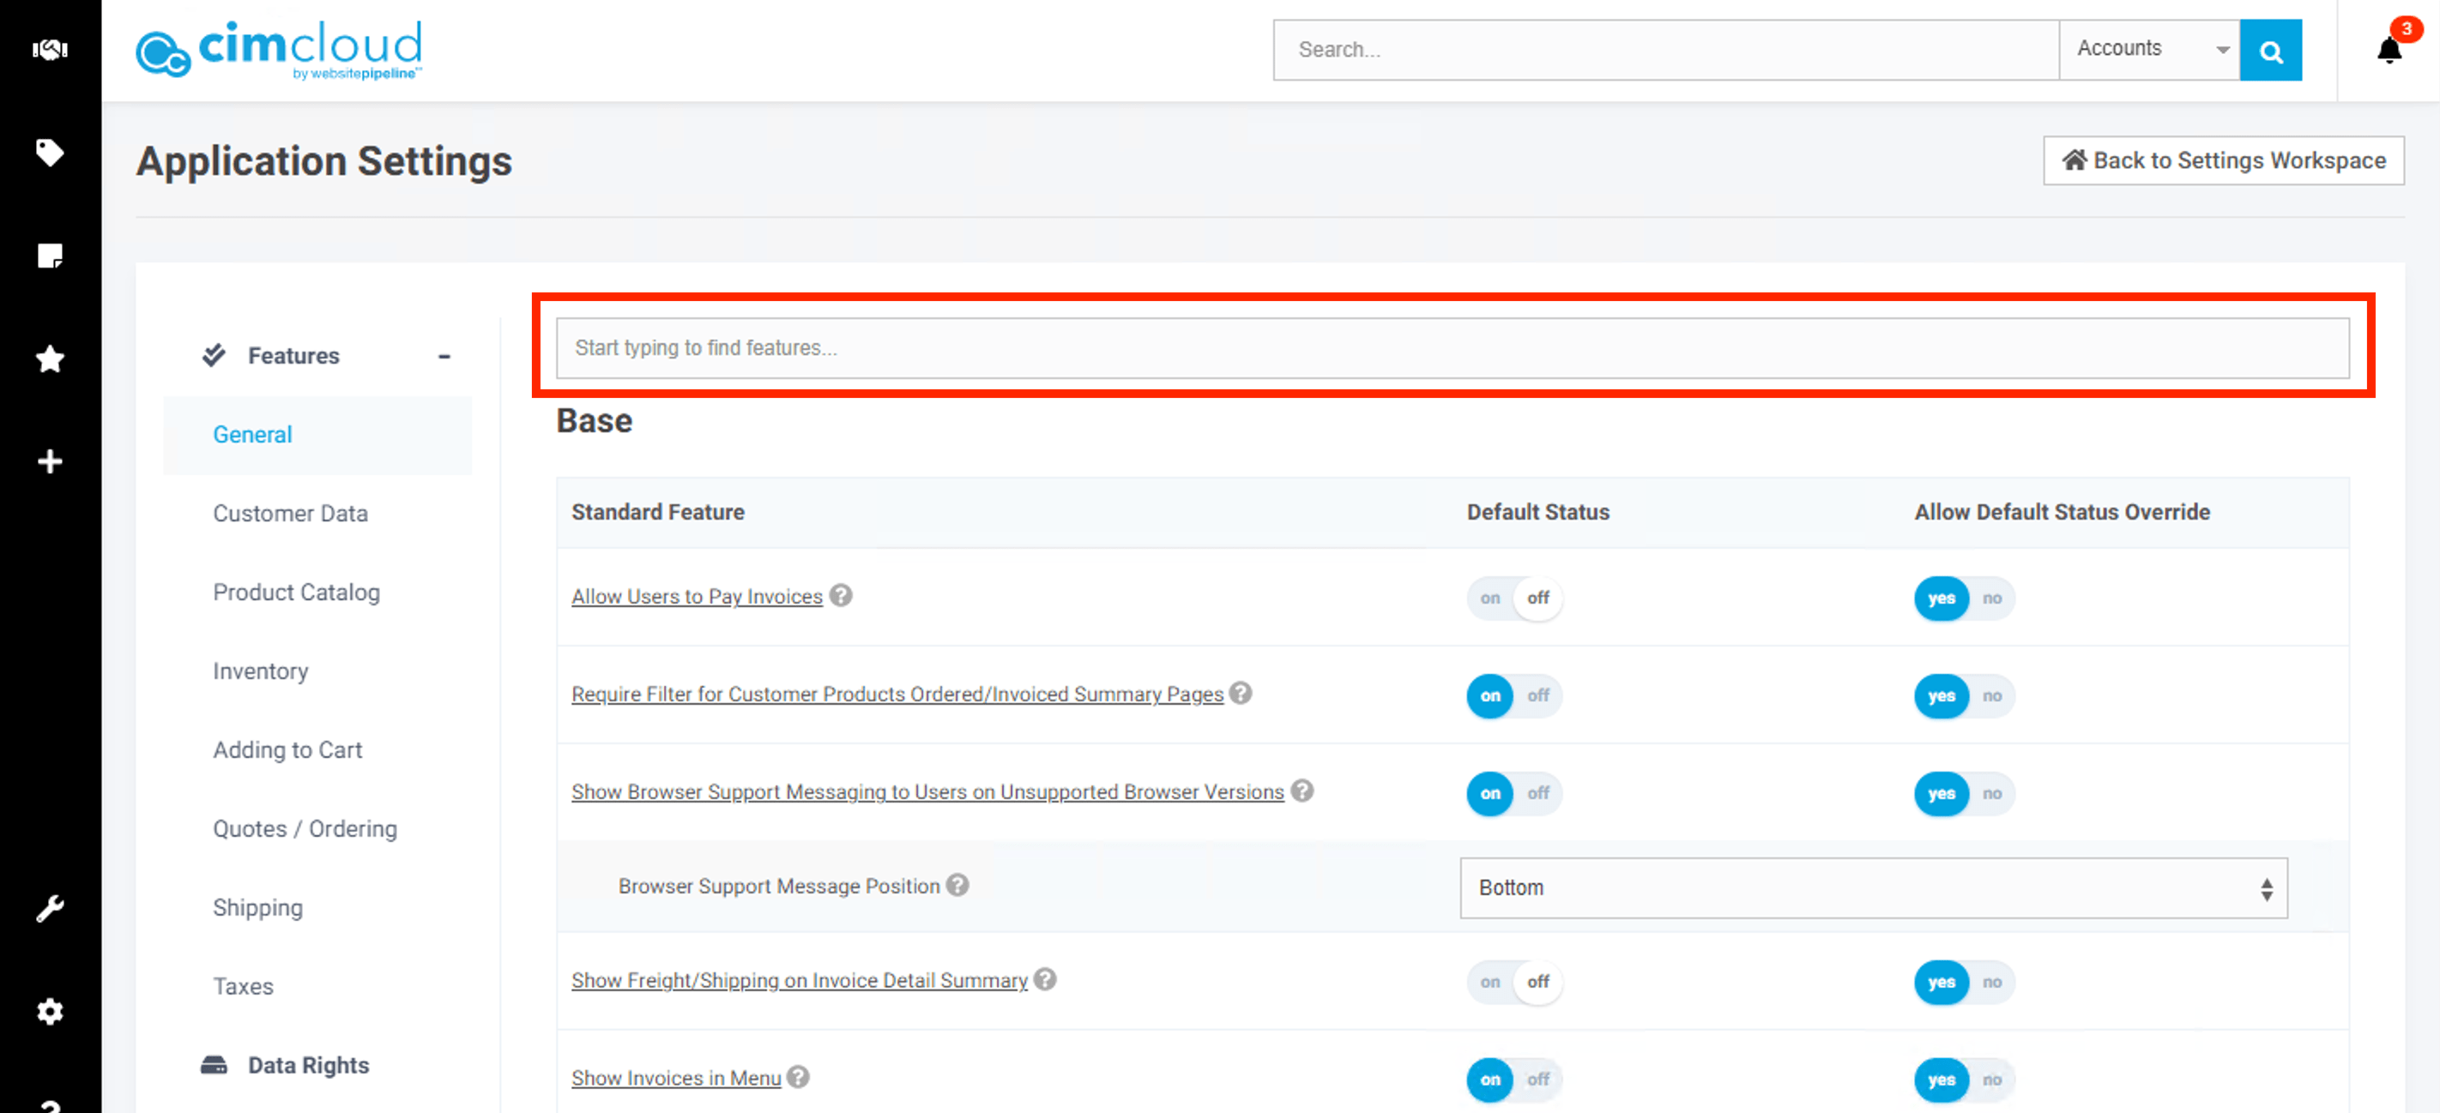Toggle Show Invoices in Menu default status
This screenshot has width=2440, height=1113.
click(x=1513, y=1079)
